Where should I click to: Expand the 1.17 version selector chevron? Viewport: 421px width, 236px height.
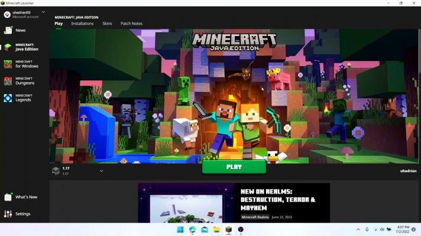coord(101,171)
